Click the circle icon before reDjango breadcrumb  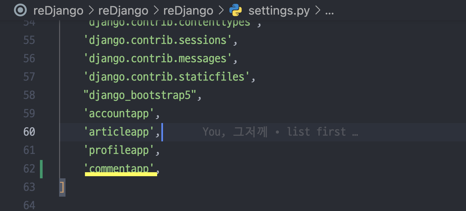(21, 10)
